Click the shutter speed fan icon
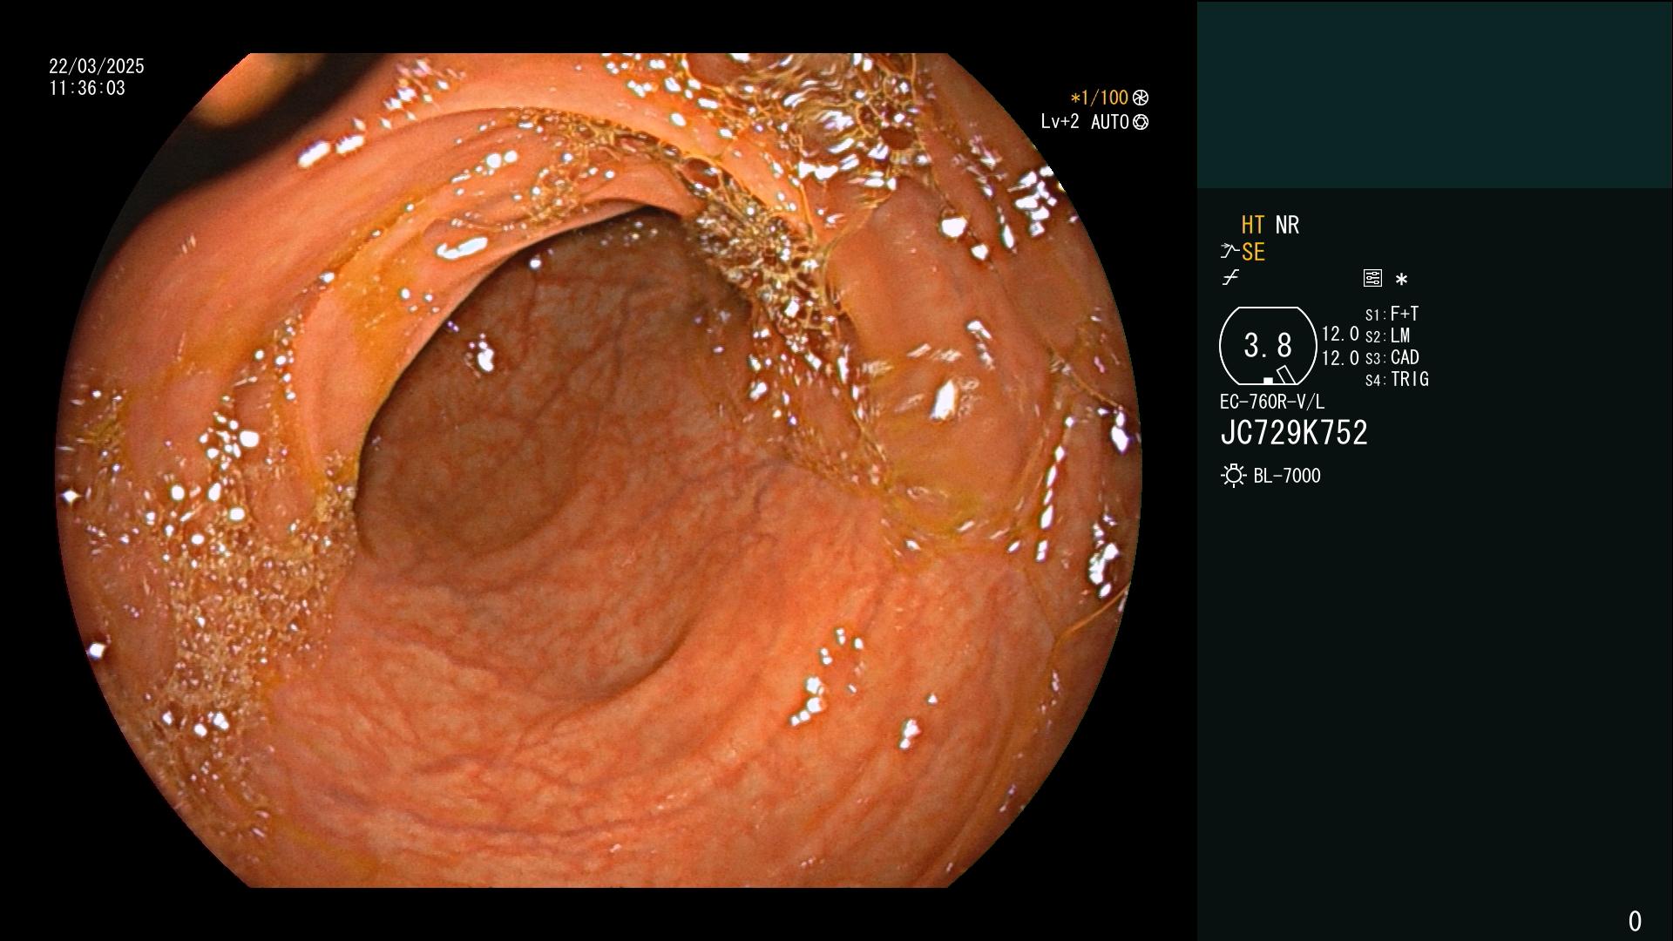Viewport: 1673px width, 941px height. point(1141,98)
